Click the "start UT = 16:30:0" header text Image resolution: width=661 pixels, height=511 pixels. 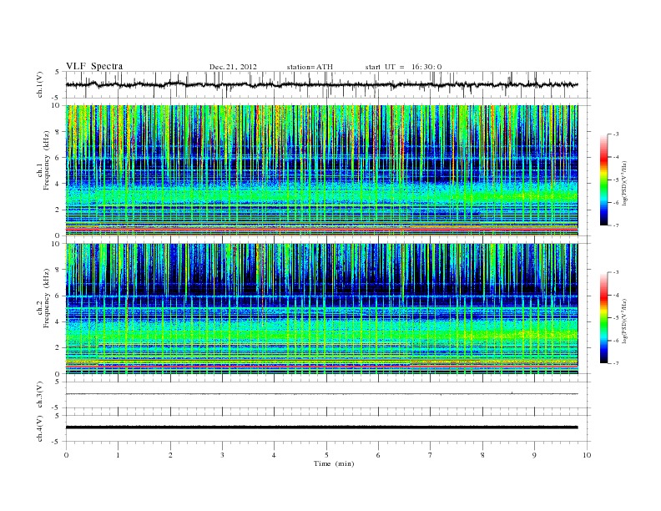(403, 67)
